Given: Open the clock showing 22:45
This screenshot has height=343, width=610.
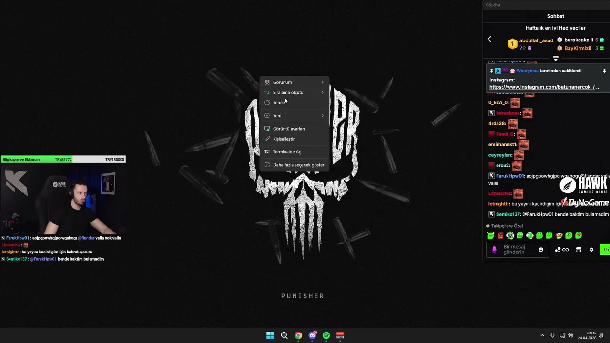Looking at the screenshot, I should [587, 335].
